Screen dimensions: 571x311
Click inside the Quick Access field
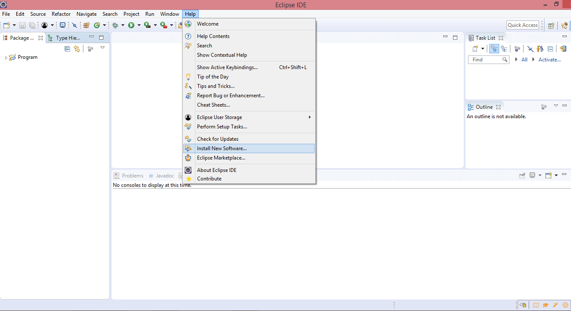[523, 25]
